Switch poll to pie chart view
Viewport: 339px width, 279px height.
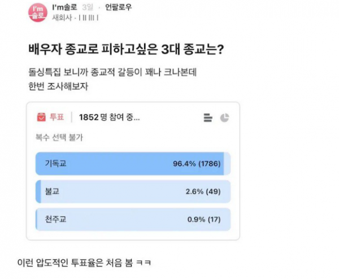(225, 117)
